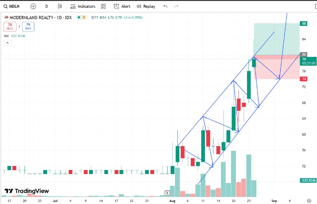This screenshot has width=317, height=204.
Task: Click the Jul label on the time axis
Action: [55, 201]
